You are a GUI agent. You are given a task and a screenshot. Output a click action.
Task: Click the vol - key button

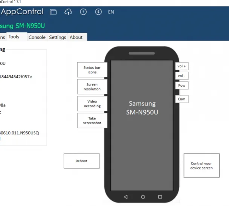(182, 76)
